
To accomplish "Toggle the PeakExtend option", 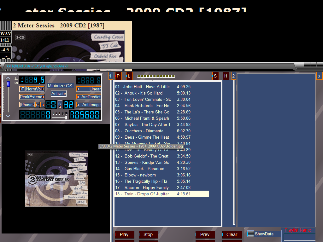I will (32, 97).
